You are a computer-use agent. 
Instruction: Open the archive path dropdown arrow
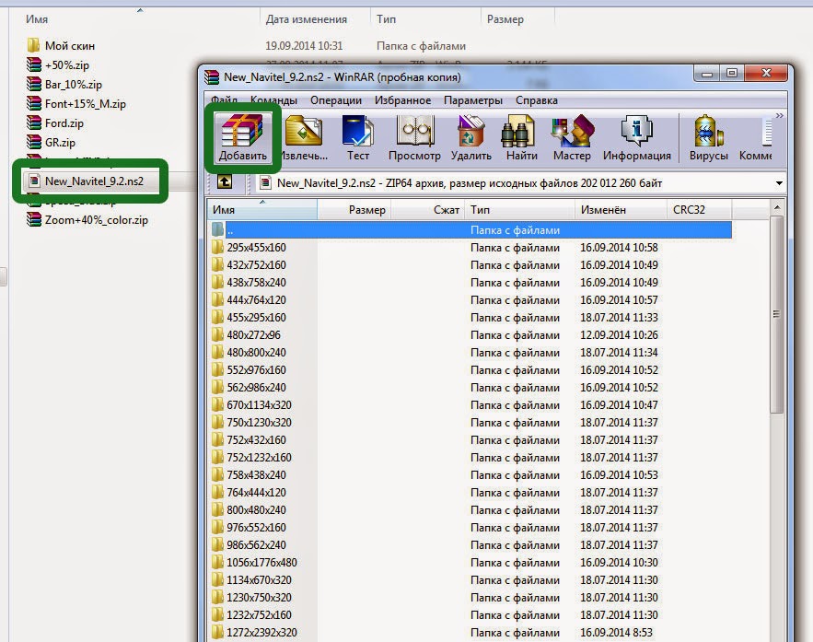[779, 183]
